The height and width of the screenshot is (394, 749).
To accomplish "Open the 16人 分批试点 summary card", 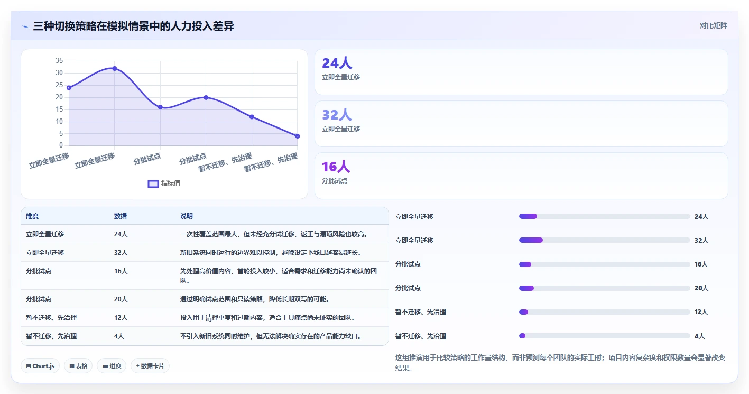I will (x=521, y=176).
